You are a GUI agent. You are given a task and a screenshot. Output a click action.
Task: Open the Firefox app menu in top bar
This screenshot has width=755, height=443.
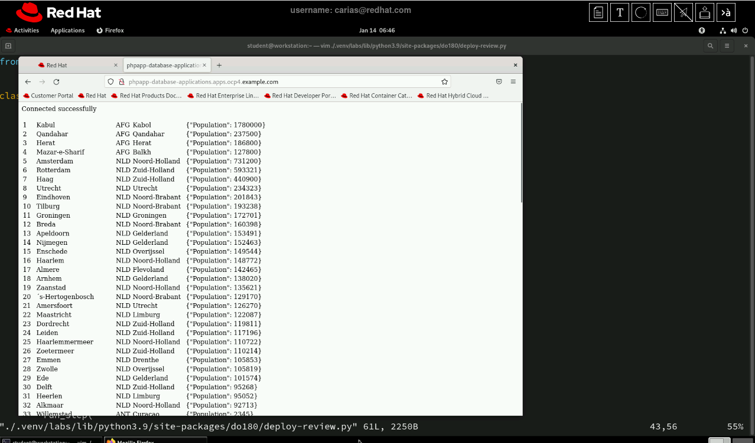pos(110,31)
